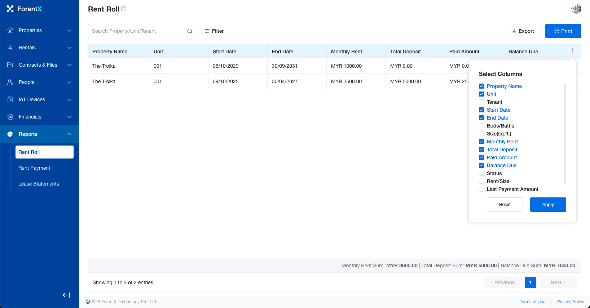The image size is (590, 308).
Task: Click the Select Columns list scrollbar
Action: point(565,133)
